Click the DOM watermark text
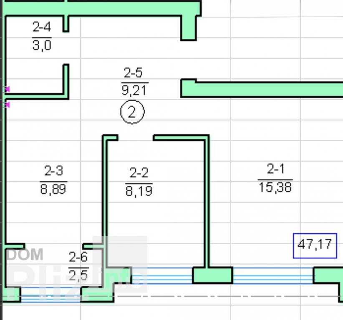This screenshot has height=320, width=343. point(25,254)
